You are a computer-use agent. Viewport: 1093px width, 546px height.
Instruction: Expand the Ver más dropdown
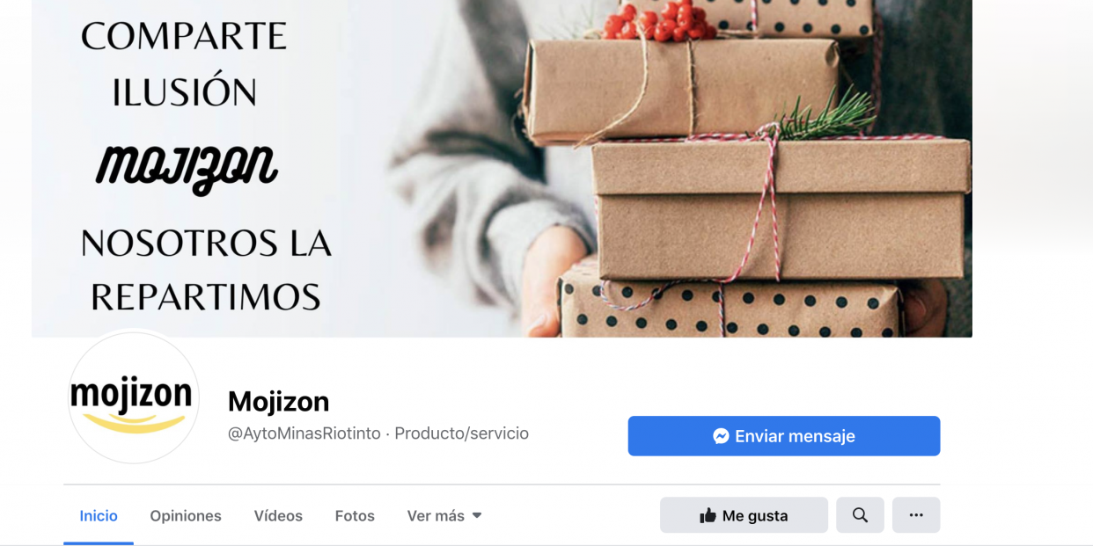coord(444,516)
